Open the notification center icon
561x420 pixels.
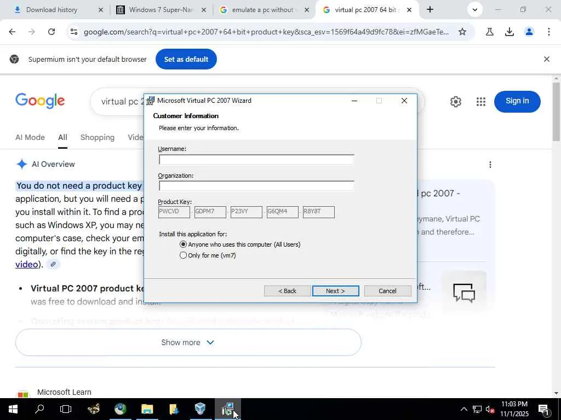click(x=543, y=409)
